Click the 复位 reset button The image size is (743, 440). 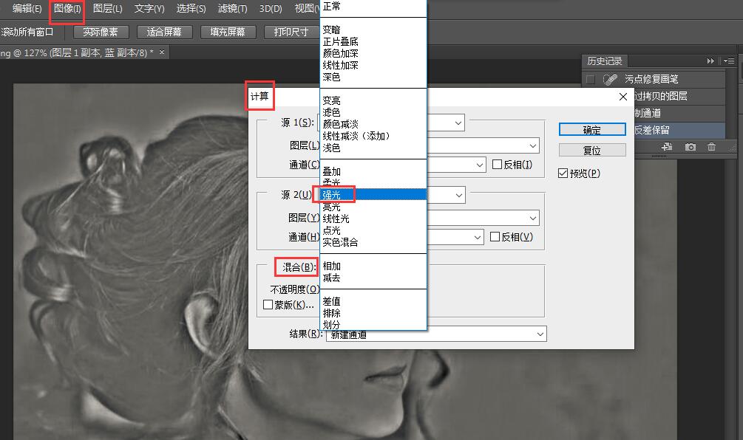(x=591, y=150)
